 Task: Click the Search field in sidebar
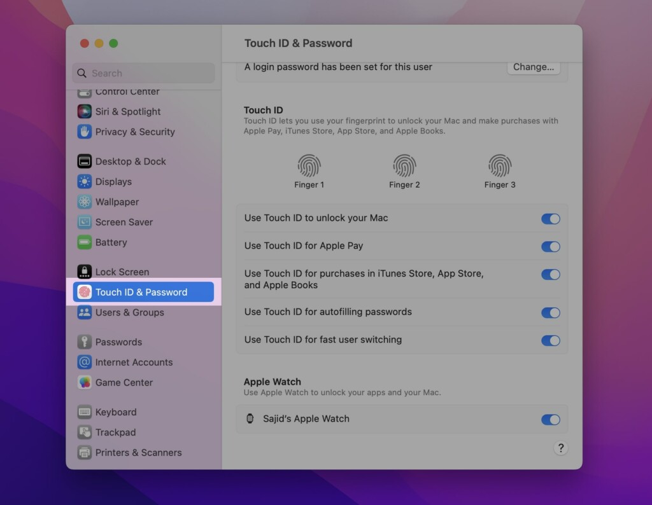144,73
